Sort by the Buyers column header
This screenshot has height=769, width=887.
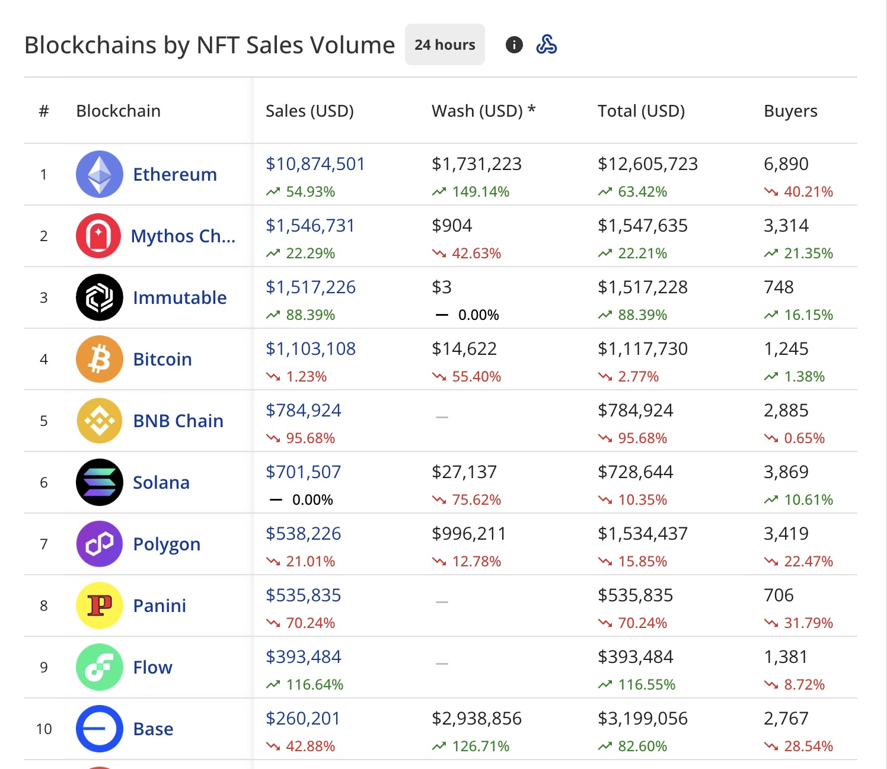[790, 111]
